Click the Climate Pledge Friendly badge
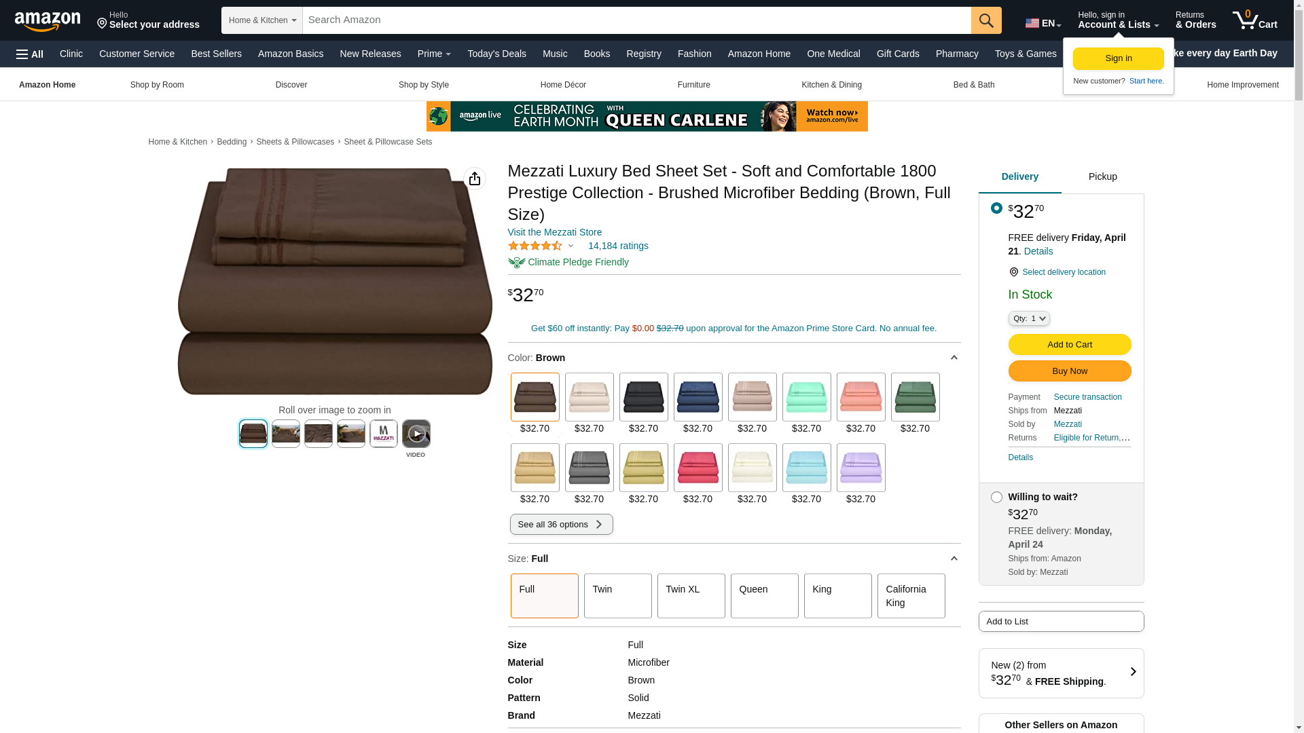The width and height of the screenshot is (1304, 733). (x=568, y=263)
